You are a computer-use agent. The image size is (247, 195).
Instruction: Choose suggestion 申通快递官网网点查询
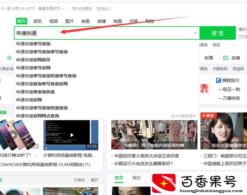107,116
